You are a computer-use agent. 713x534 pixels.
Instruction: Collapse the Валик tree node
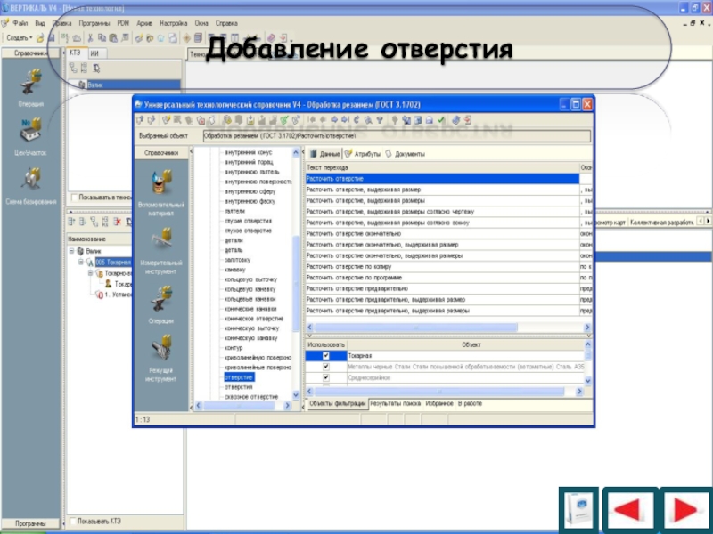[x=71, y=251]
